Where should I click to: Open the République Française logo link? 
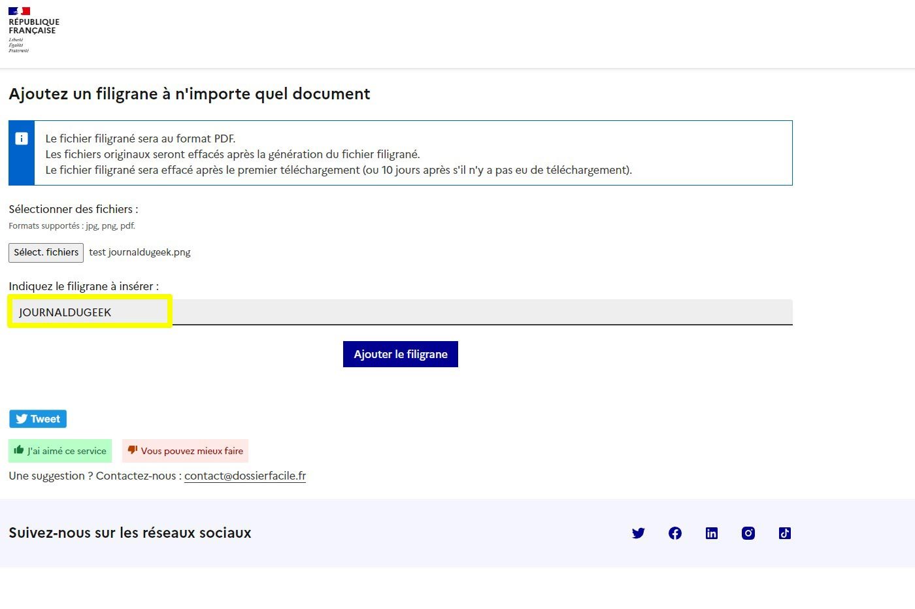[33, 30]
